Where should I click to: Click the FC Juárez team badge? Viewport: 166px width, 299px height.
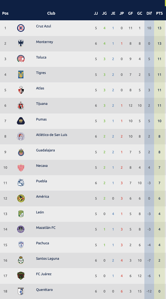click(21, 276)
